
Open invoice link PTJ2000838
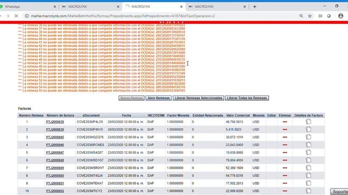[x=55, y=122]
